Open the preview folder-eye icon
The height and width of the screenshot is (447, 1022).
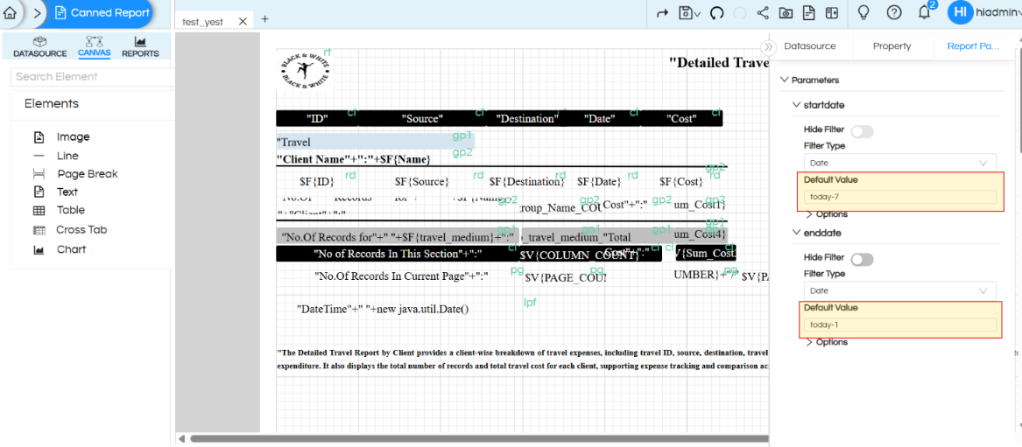tap(786, 13)
